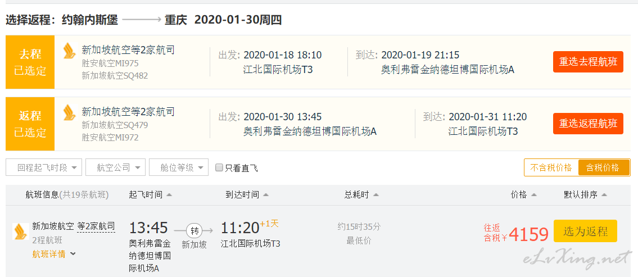Switch to 含税价格 view
638x277 pixels.
[603, 167]
